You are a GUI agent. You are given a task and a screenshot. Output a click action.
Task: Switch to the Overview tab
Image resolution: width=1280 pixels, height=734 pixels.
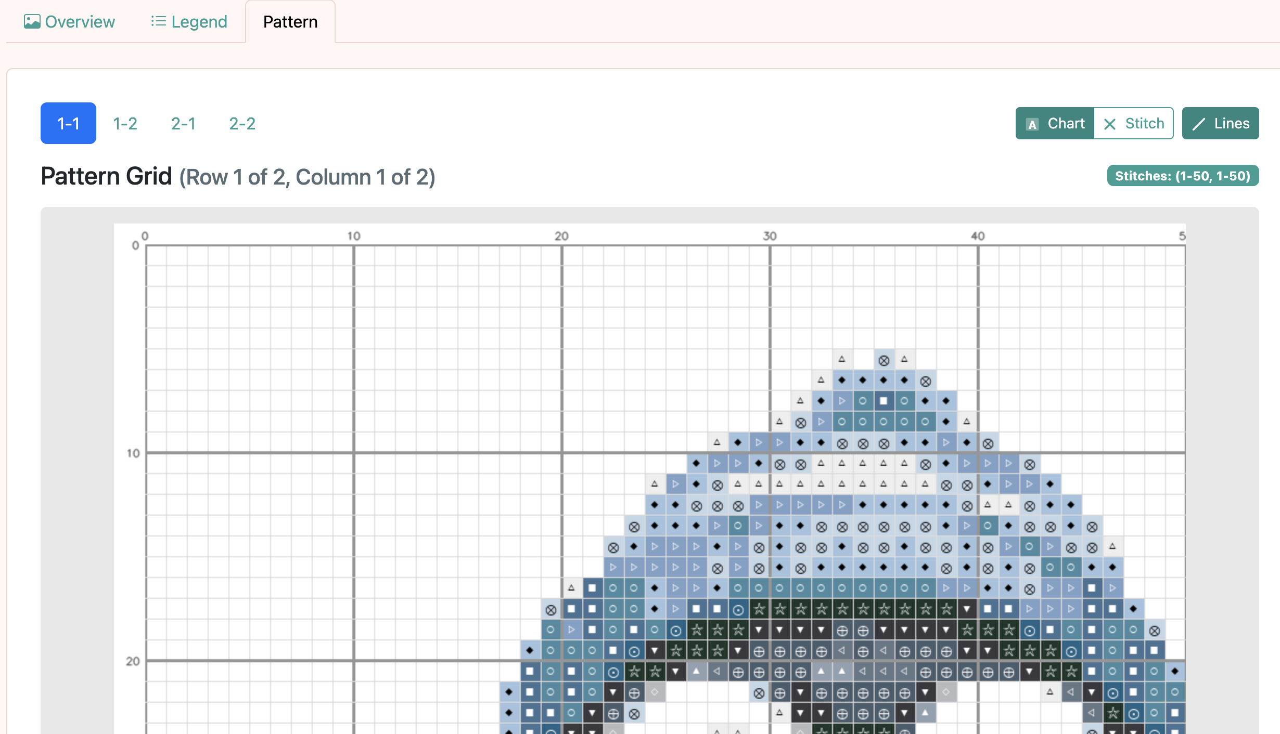click(x=69, y=21)
